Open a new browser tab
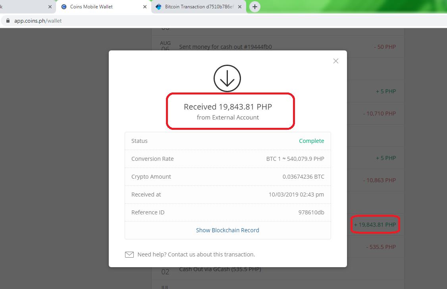Image resolution: width=447 pixels, height=289 pixels. (255, 7)
